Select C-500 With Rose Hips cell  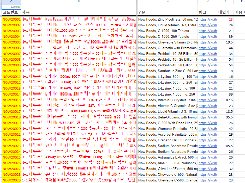[168, 123]
